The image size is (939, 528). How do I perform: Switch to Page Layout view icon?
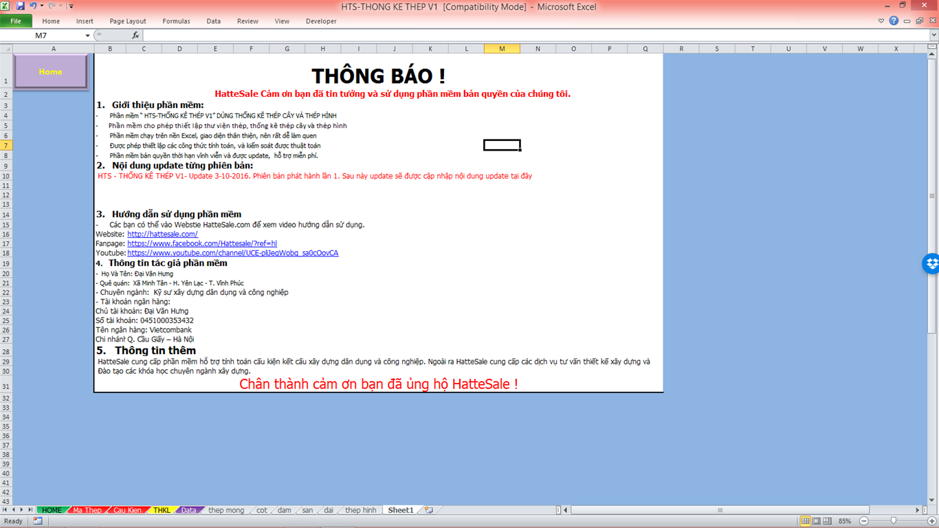tap(816, 521)
